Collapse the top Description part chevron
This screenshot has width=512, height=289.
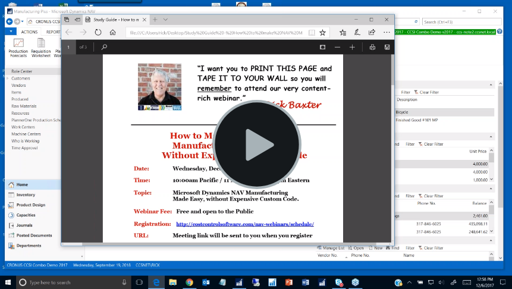491,85
